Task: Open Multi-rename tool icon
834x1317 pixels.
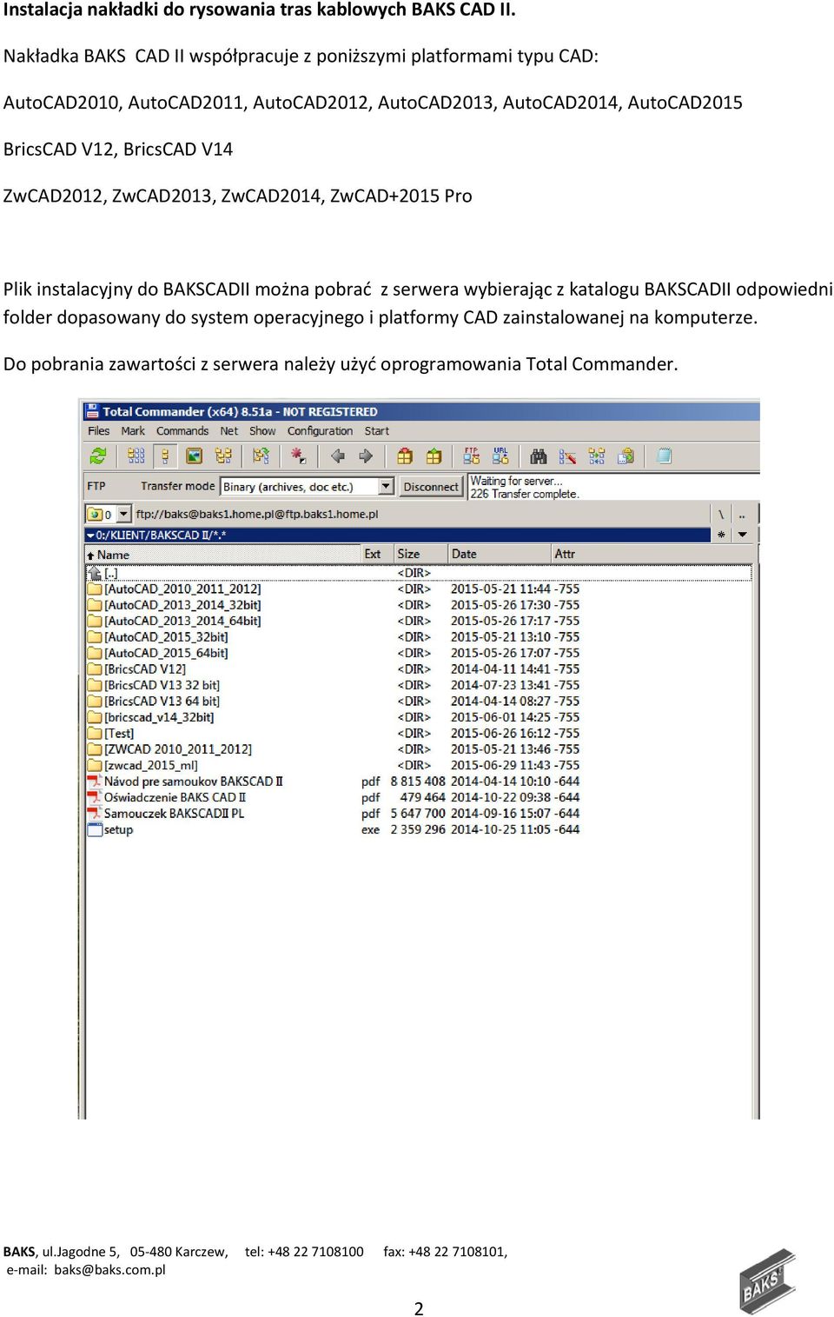Action: pos(567,456)
